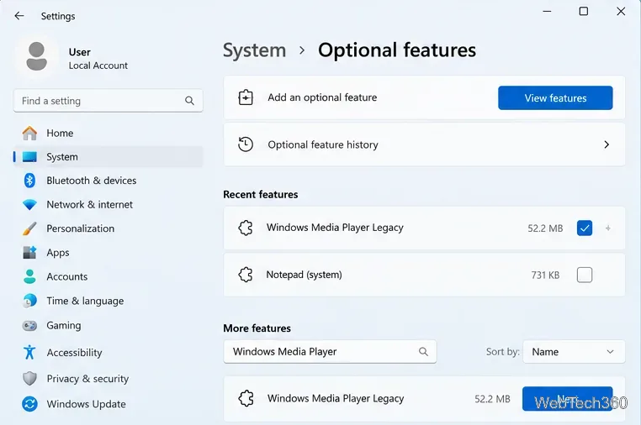Click the 52.2 MB size in Recent features
The width and height of the screenshot is (641, 425).
545,228
